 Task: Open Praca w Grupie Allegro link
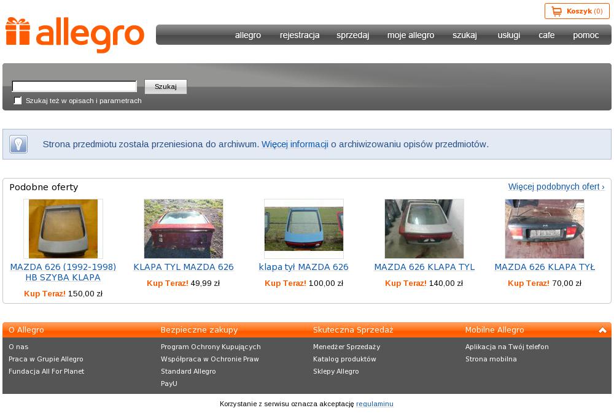(x=46, y=360)
